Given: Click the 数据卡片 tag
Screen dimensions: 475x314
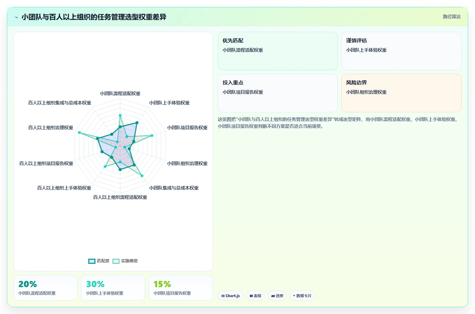Looking at the screenshot, I should coord(302,296).
